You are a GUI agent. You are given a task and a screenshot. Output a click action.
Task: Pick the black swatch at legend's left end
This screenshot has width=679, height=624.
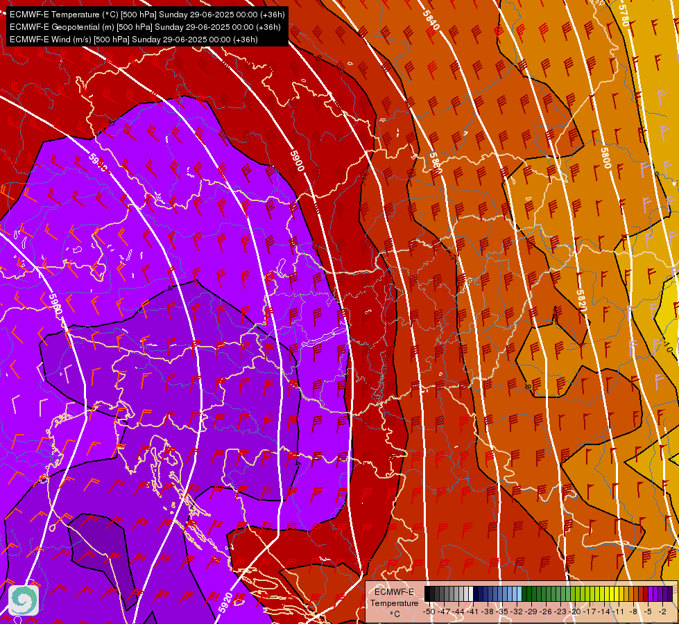click(427, 593)
